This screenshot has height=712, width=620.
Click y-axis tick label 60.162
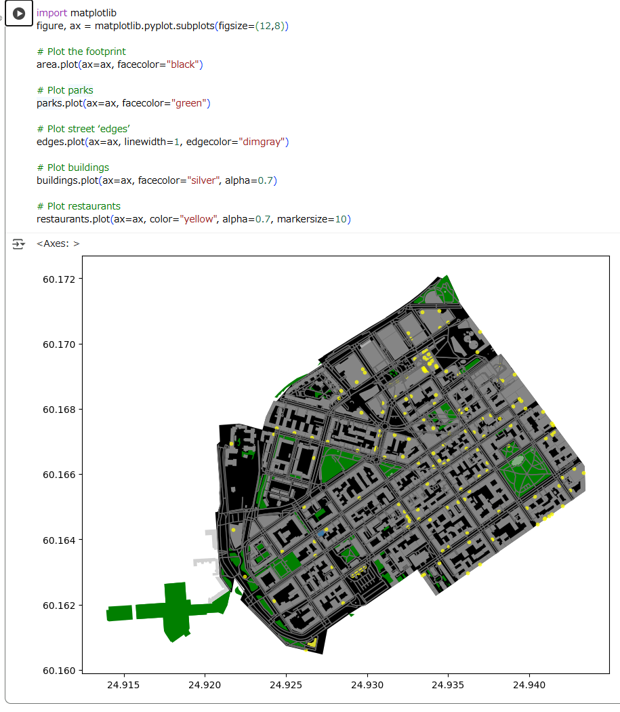pyautogui.click(x=59, y=606)
